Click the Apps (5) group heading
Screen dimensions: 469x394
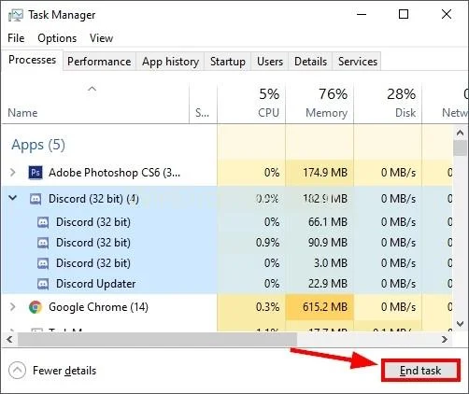pos(38,145)
